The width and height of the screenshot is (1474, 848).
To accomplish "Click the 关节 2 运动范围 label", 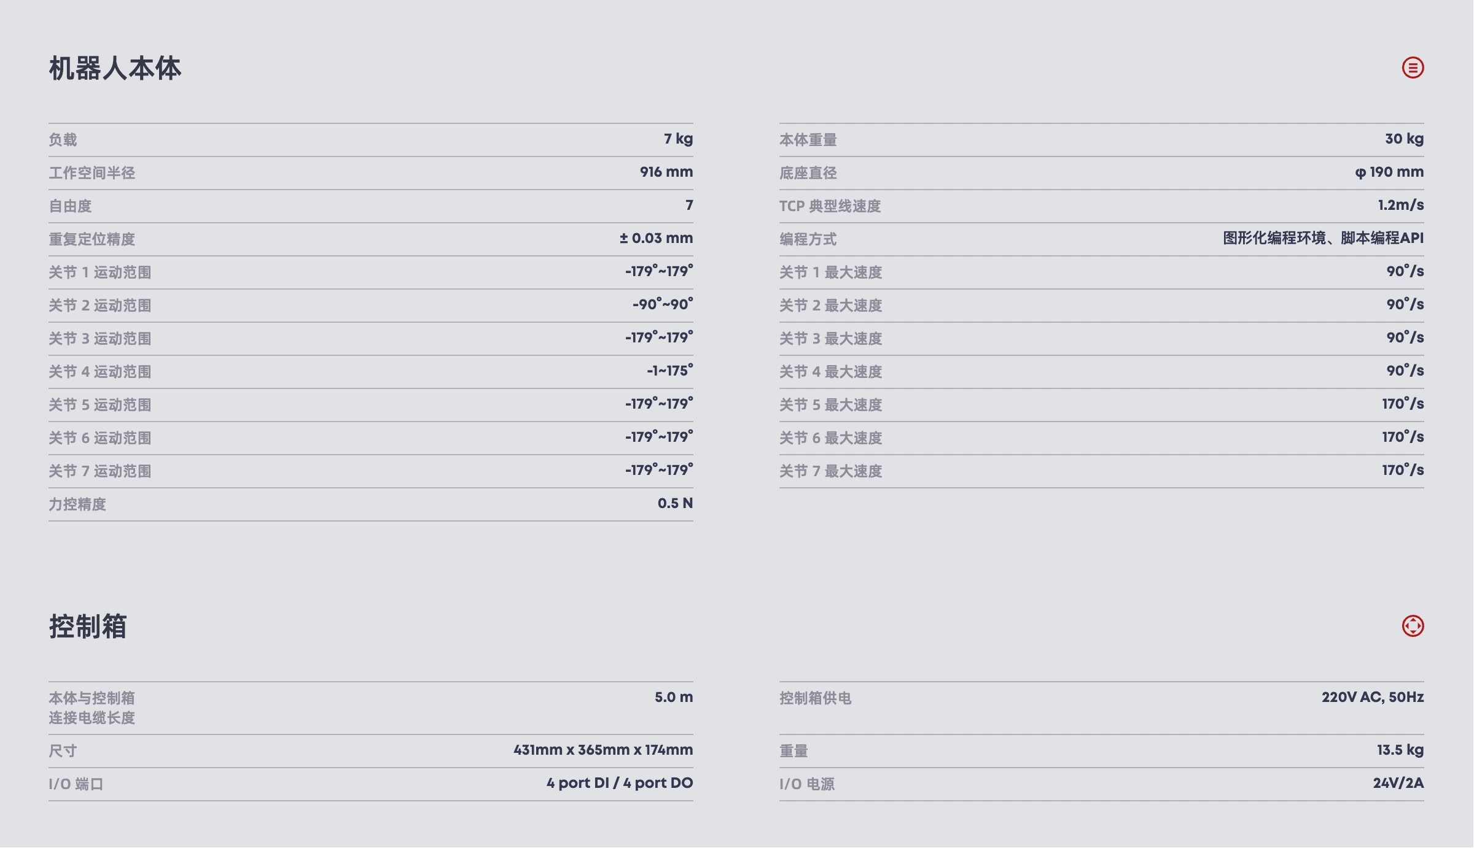I will [x=100, y=306].
